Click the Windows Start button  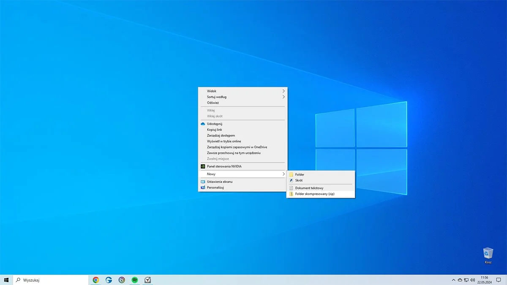pos(6,280)
